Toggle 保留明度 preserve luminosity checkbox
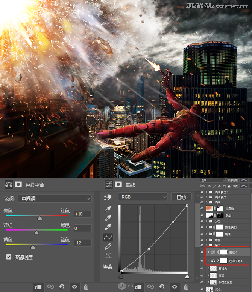252x292 pixels. tap(9, 257)
